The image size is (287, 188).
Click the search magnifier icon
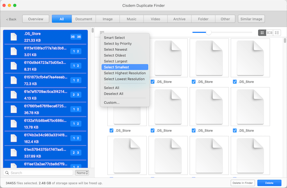point(7,173)
